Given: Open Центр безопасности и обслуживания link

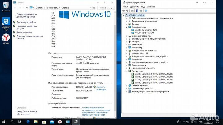Looking at the screenshot, I should pyautogui.click(x=27, y=113).
